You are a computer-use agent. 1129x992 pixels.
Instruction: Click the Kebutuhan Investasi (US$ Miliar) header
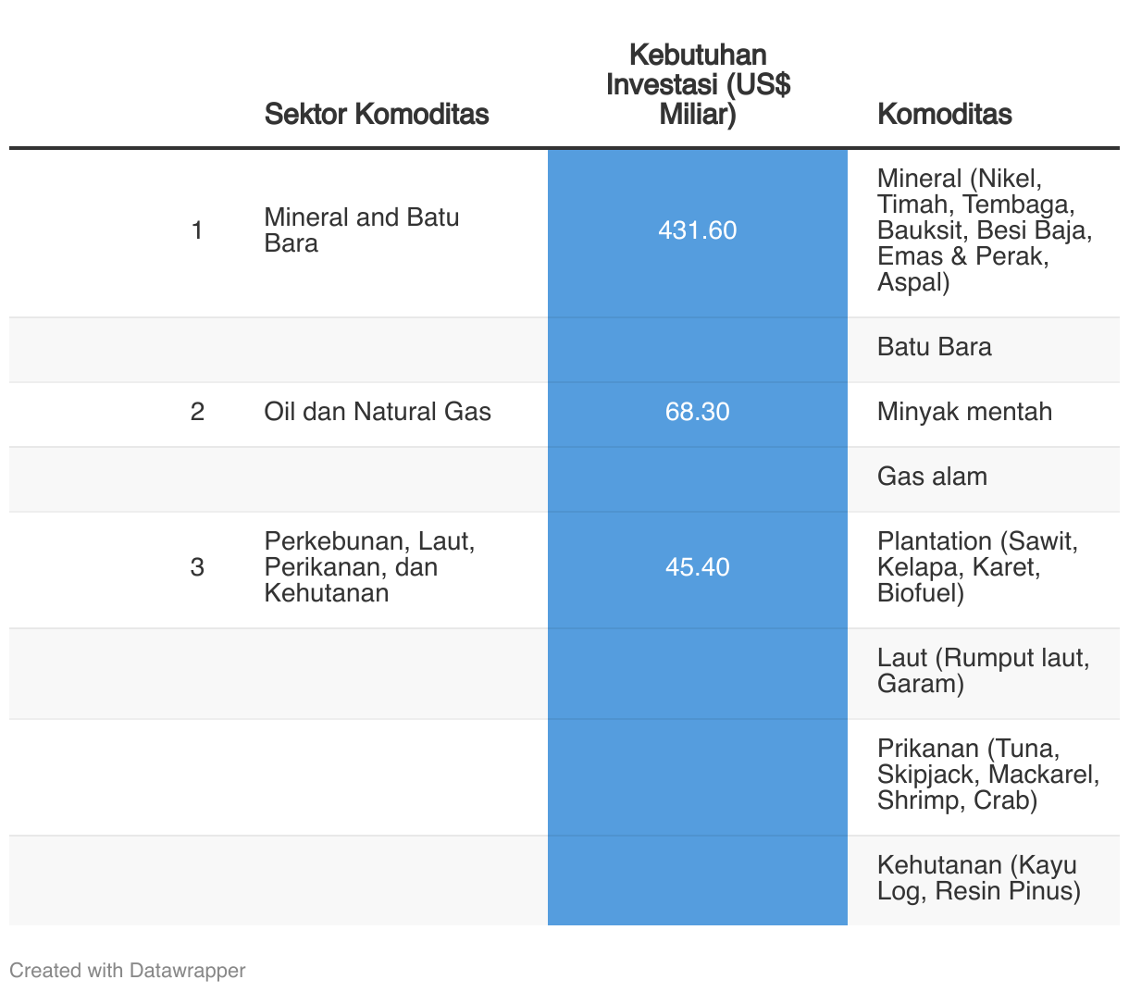coord(698,84)
